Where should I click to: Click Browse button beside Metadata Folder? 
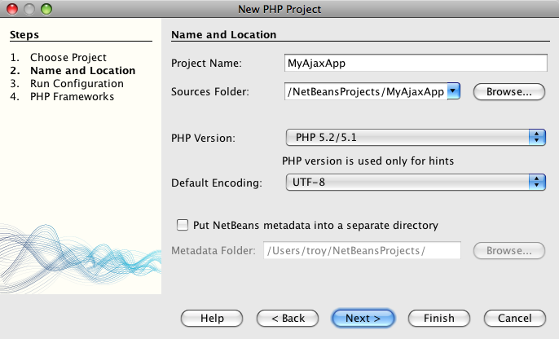tap(508, 250)
